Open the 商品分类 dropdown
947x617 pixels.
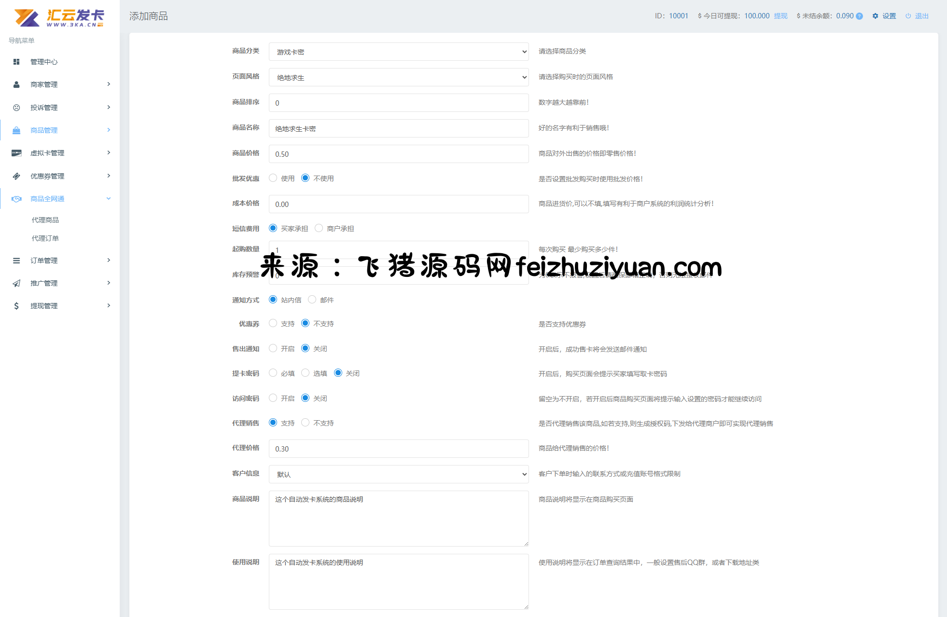(x=398, y=52)
